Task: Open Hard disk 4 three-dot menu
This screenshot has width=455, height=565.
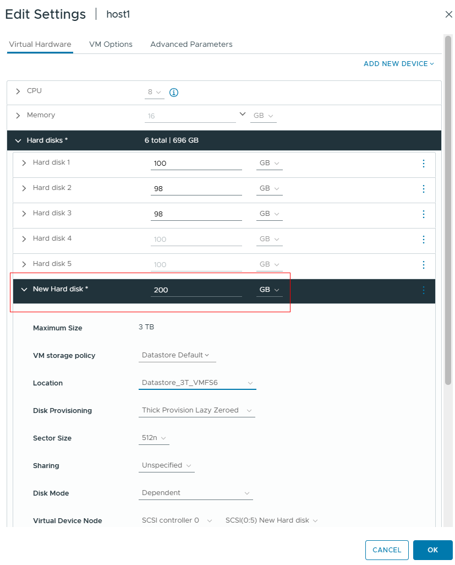Action: pos(423,239)
